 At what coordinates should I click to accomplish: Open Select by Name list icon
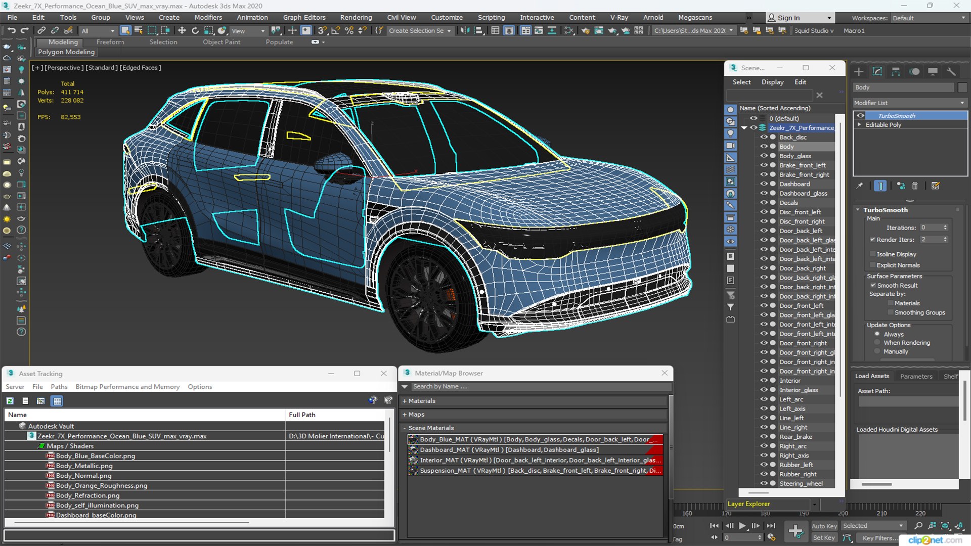tap(139, 31)
